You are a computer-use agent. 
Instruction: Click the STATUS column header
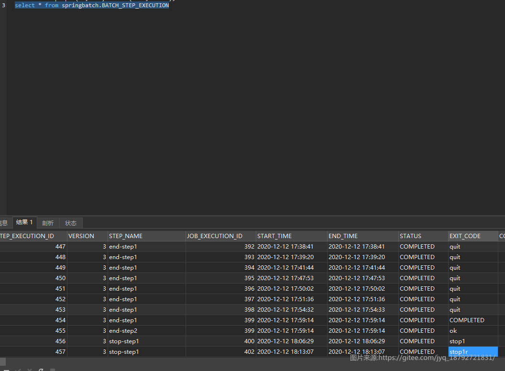pos(423,236)
